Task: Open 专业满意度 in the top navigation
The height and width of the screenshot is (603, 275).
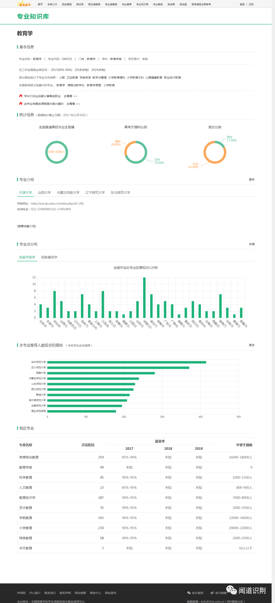Action: tap(111, 4)
